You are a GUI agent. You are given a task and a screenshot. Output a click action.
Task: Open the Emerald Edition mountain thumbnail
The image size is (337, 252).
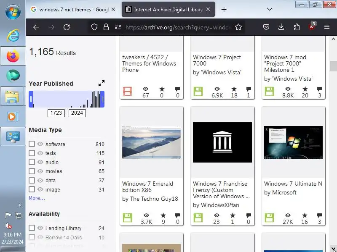tap(152, 142)
